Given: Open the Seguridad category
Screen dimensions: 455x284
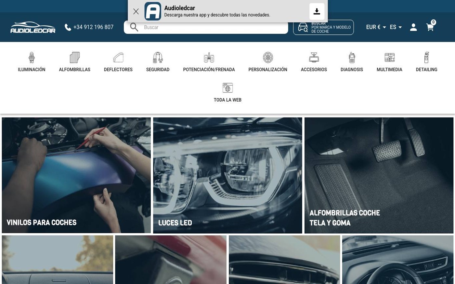Looking at the screenshot, I should (x=158, y=69).
